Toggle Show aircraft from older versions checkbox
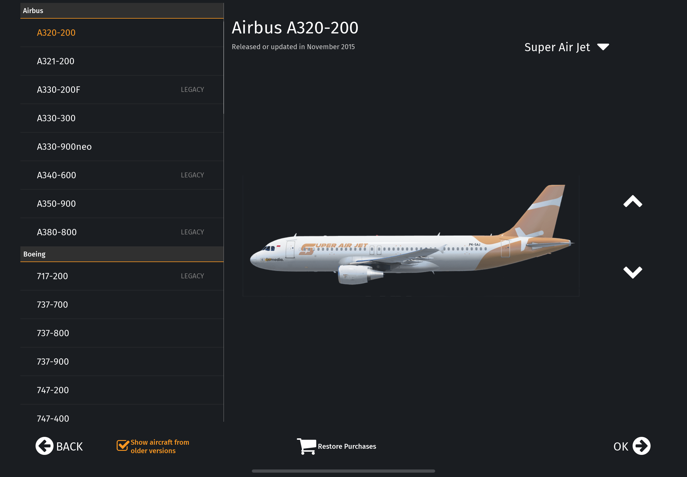687x477 pixels. [122, 445]
